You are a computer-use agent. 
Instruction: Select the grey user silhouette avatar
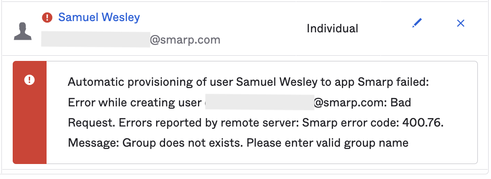pos(23,31)
